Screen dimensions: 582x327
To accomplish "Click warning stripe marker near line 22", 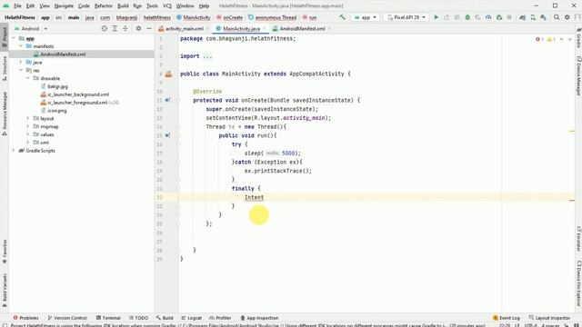I will [572, 201].
